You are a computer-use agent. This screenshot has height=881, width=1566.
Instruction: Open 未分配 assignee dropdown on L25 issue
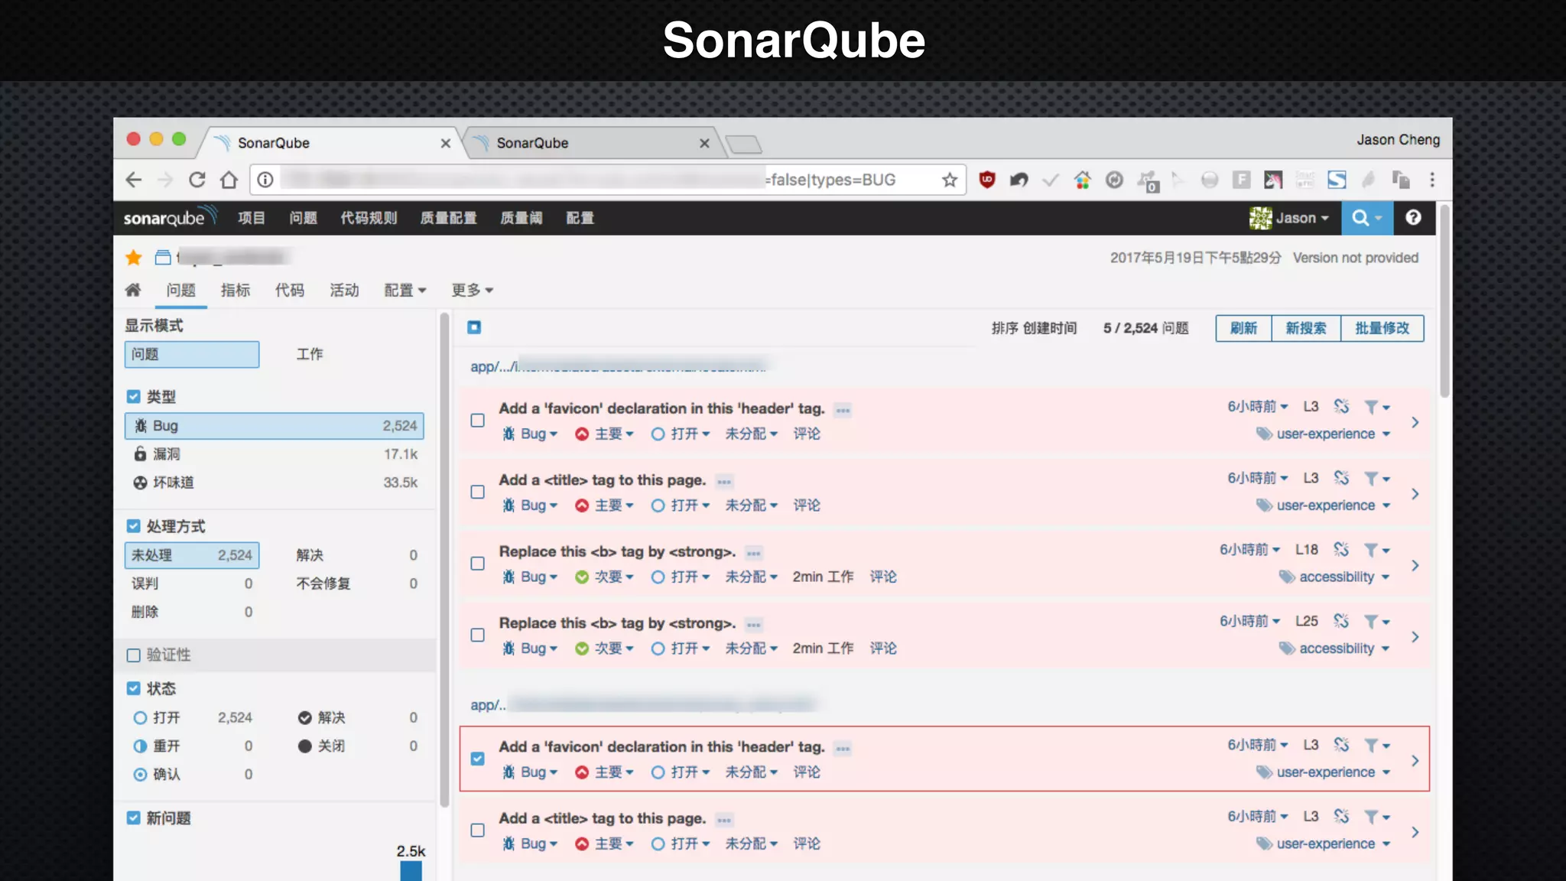click(752, 649)
